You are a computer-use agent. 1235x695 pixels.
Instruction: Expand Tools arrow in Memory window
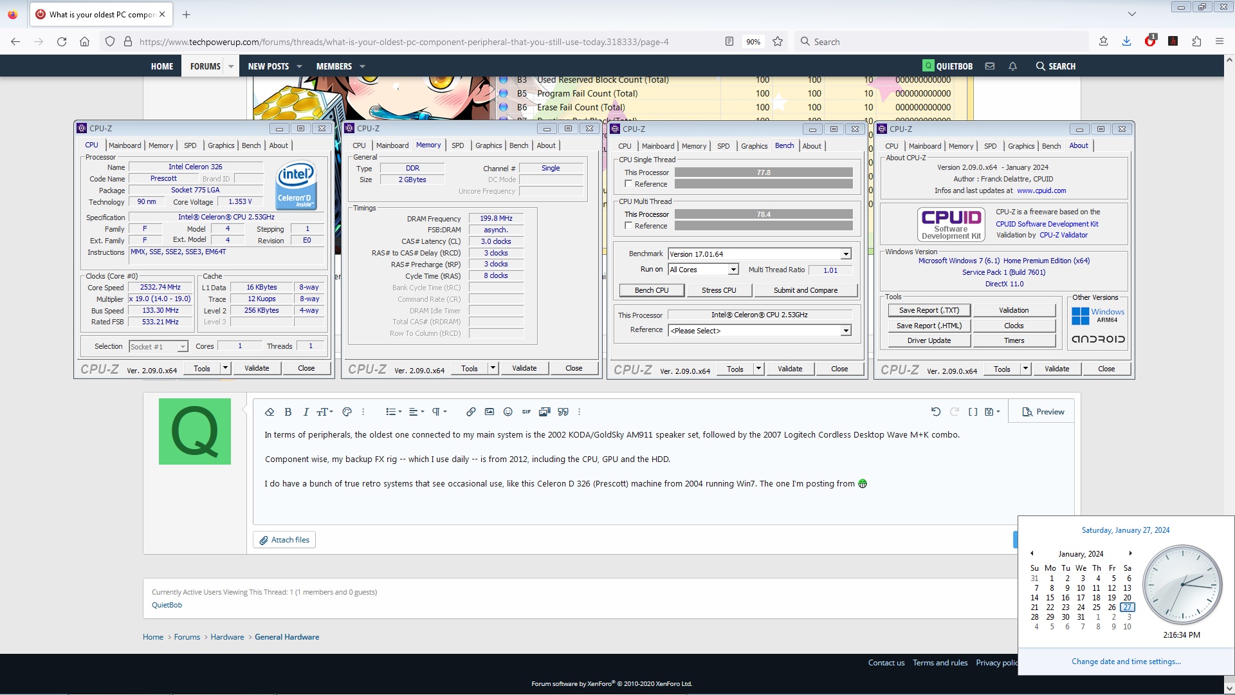493,368
